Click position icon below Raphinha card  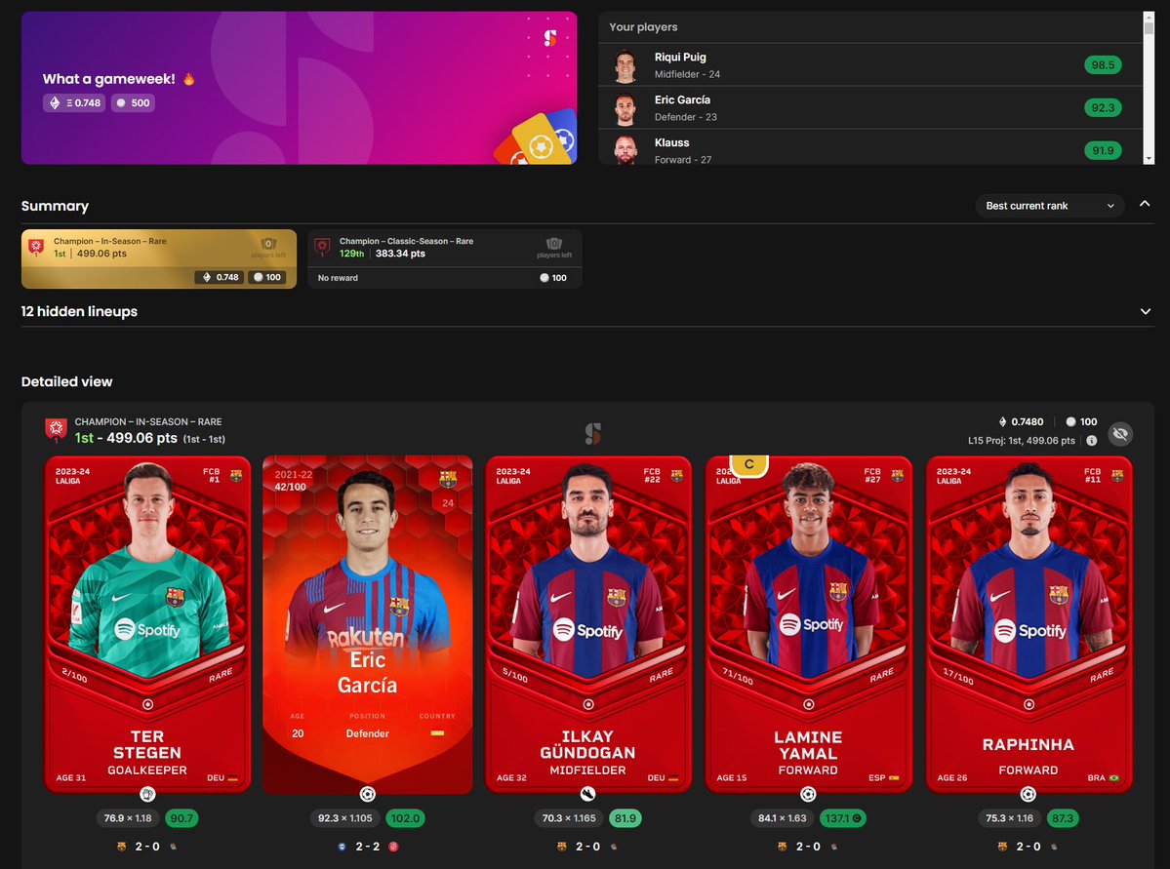click(1029, 794)
